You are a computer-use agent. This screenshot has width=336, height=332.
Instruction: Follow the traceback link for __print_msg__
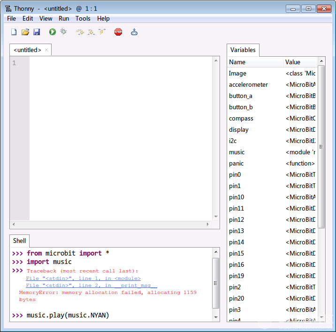pyautogui.click(x=92, y=285)
